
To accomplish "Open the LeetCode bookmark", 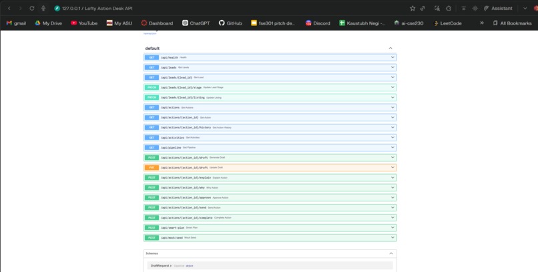I will tap(447, 23).
